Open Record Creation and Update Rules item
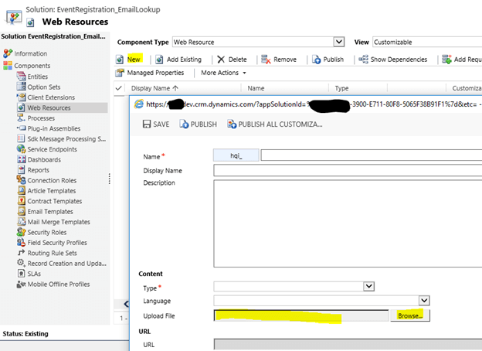The image size is (482, 351). [67, 264]
